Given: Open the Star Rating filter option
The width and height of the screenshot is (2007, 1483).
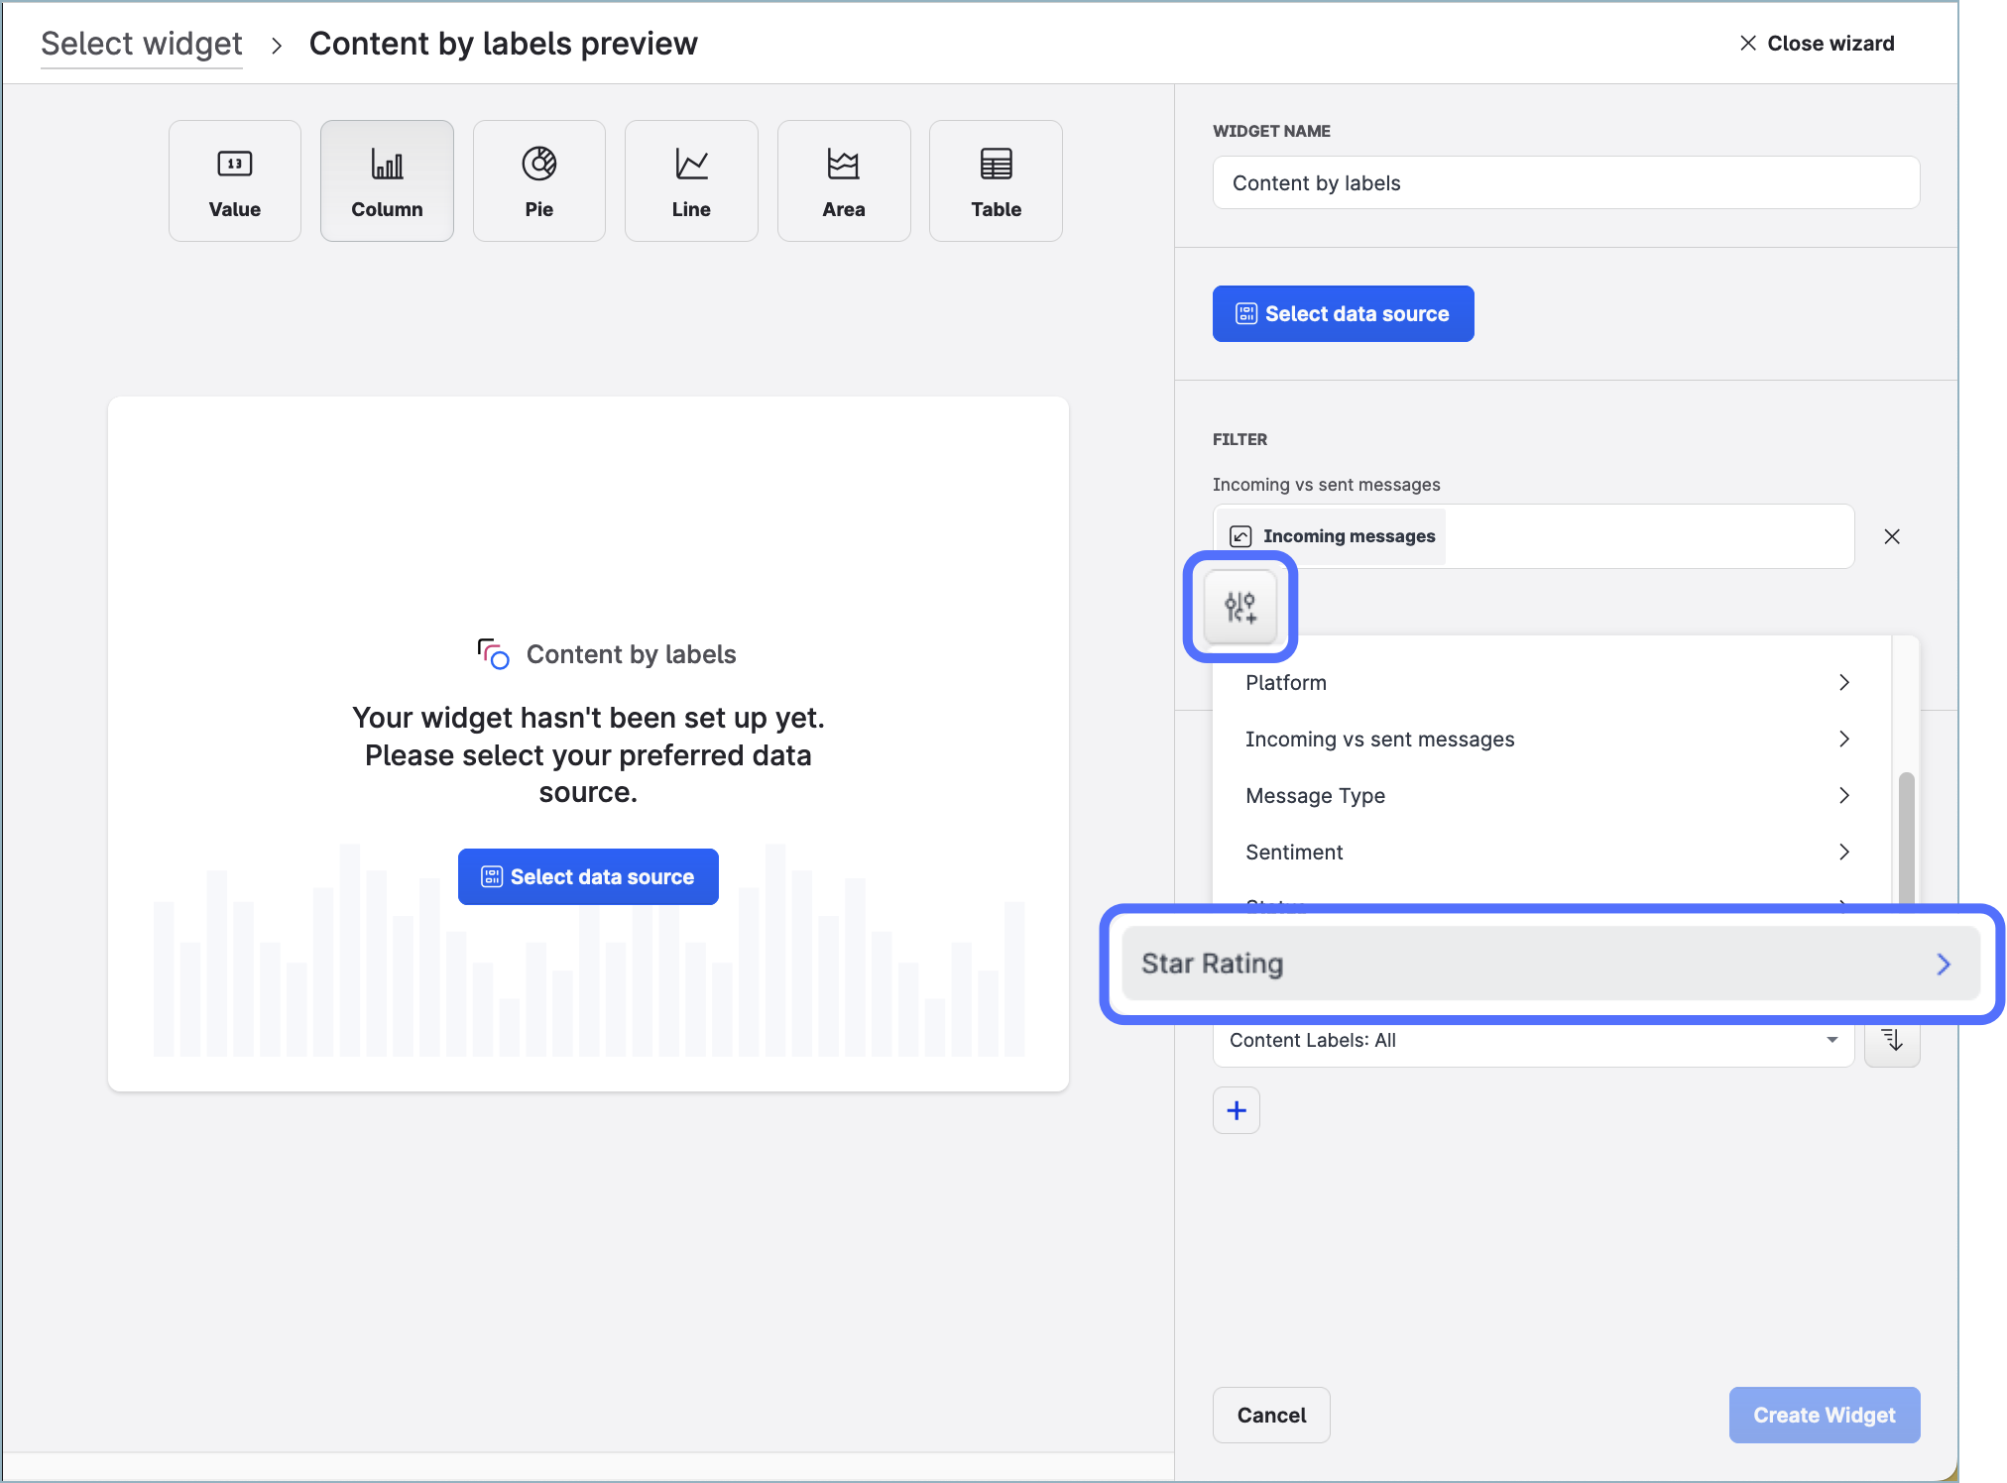Looking at the screenshot, I should point(1549,964).
